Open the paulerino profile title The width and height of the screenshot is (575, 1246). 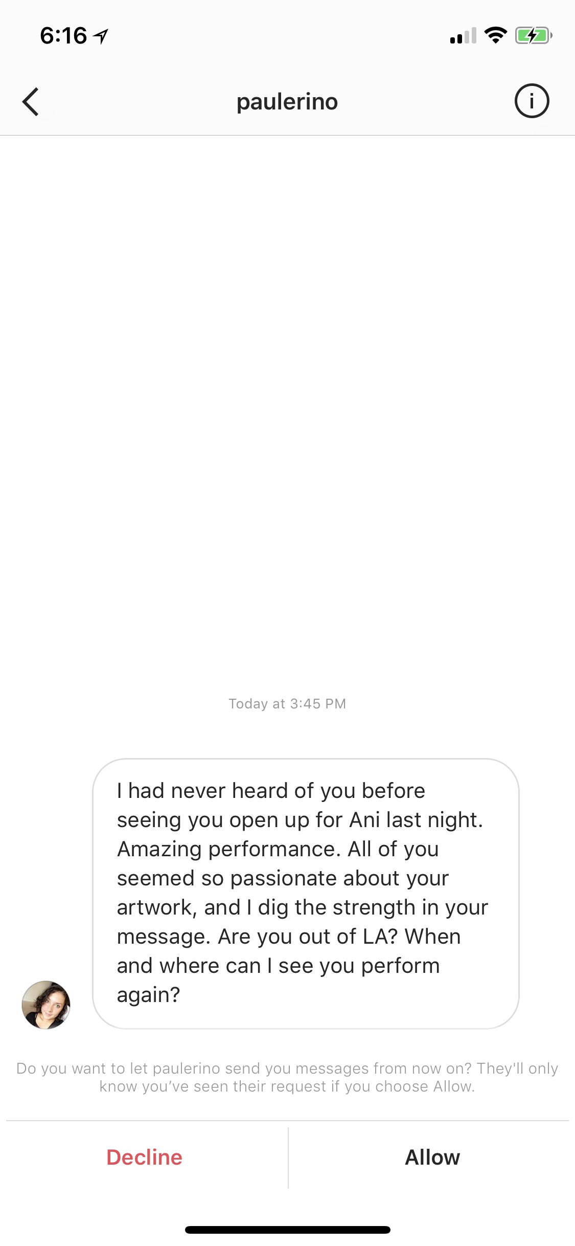(287, 102)
